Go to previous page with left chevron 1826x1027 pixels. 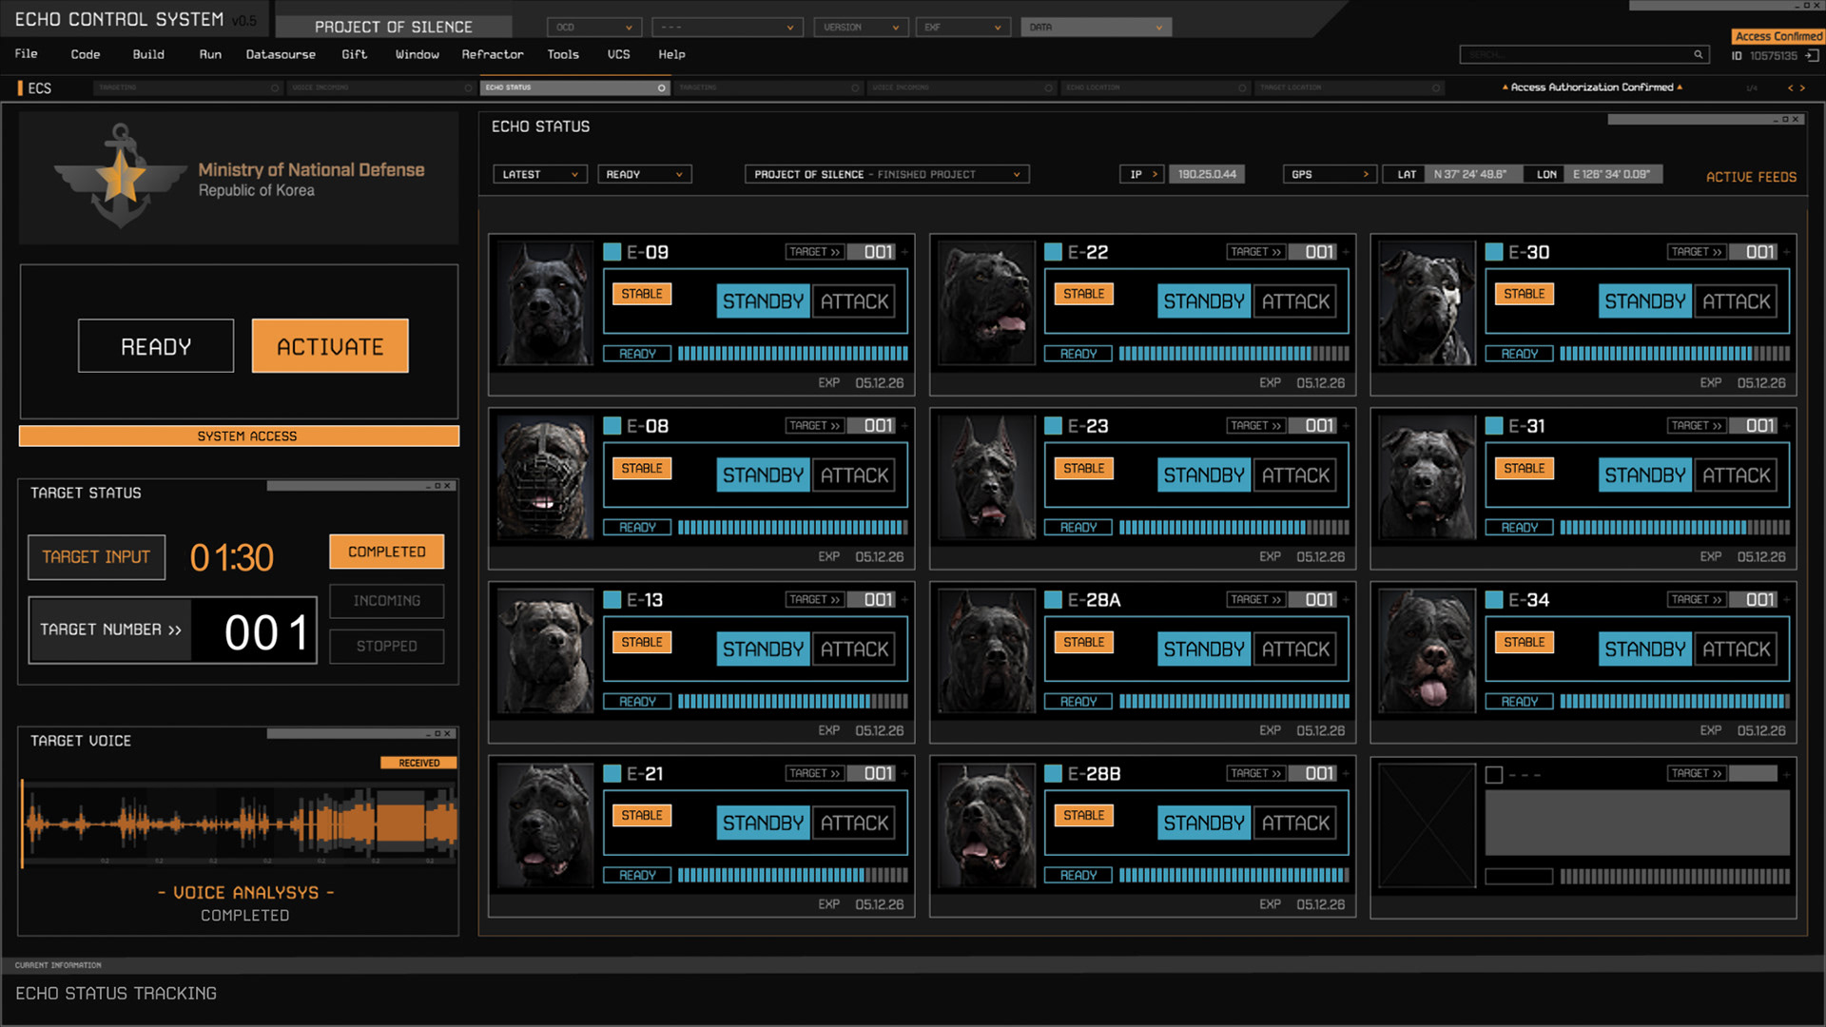point(1790,88)
